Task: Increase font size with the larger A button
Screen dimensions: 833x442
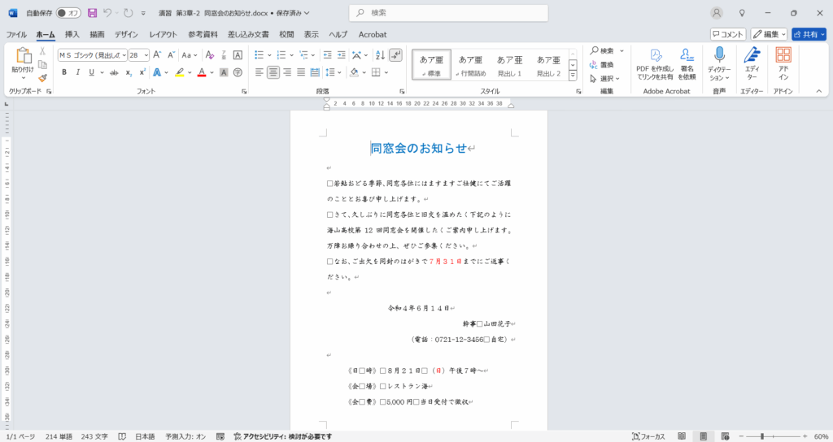Action: click(x=157, y=55)
